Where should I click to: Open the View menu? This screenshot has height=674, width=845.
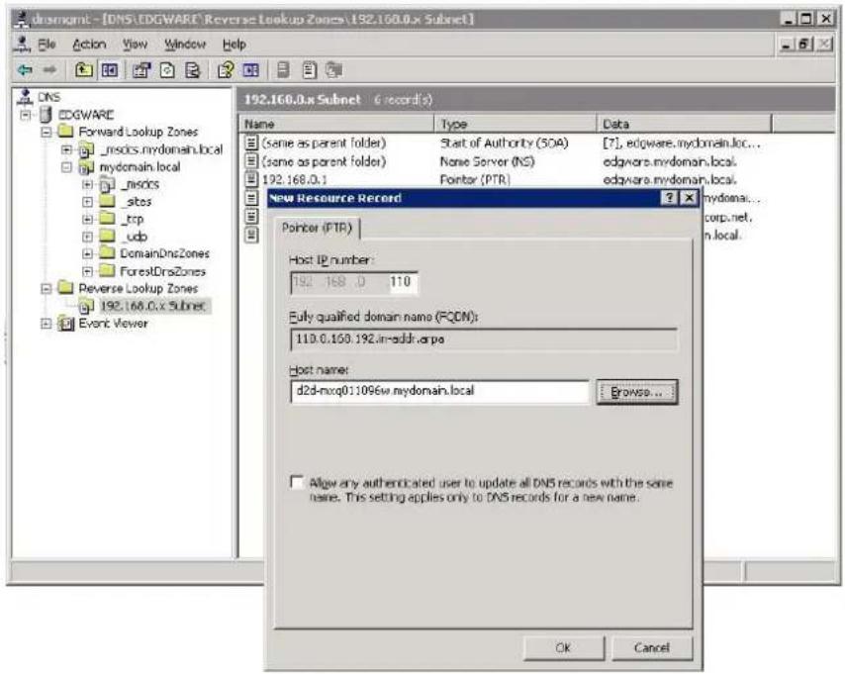(x=135, y=45)
